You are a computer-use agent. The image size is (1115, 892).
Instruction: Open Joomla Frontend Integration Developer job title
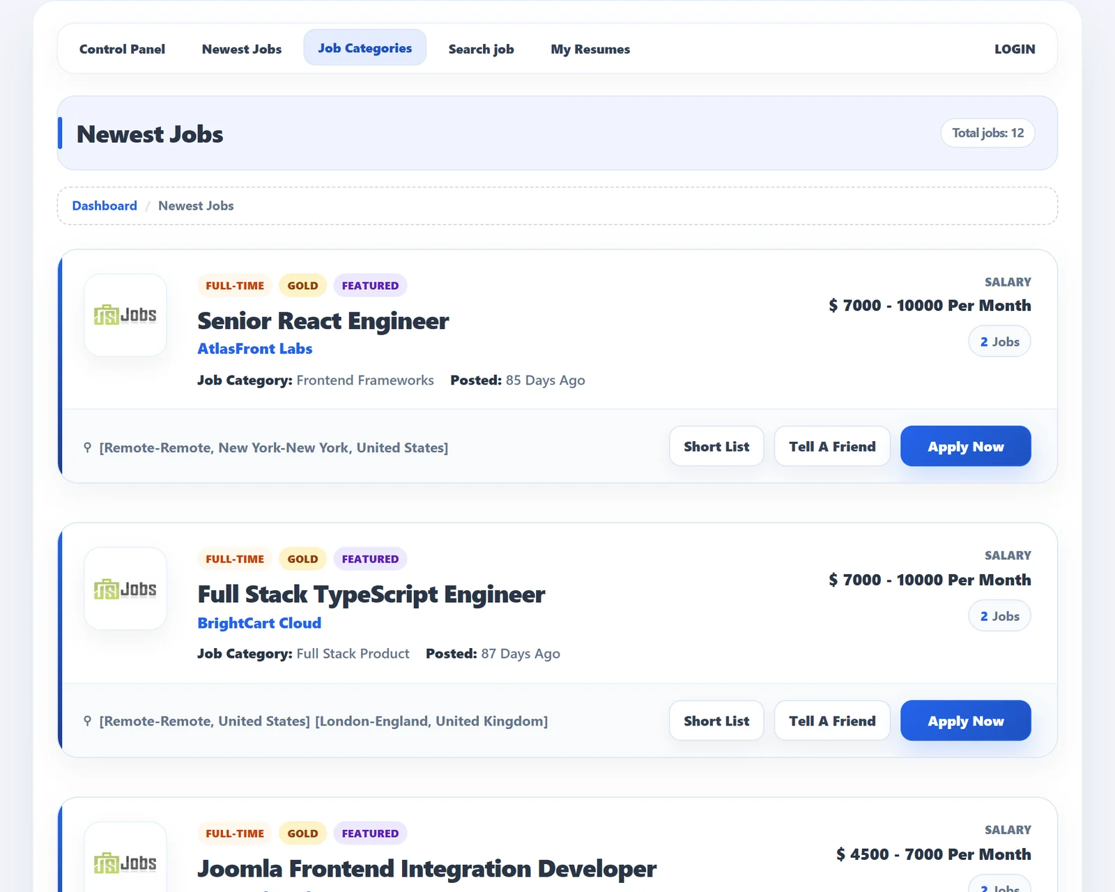[x=426, y=869]
